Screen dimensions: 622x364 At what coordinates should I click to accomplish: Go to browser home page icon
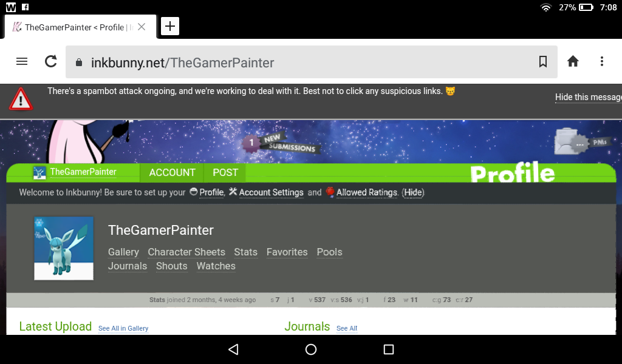pyautogui.click(x=573, y=61)
